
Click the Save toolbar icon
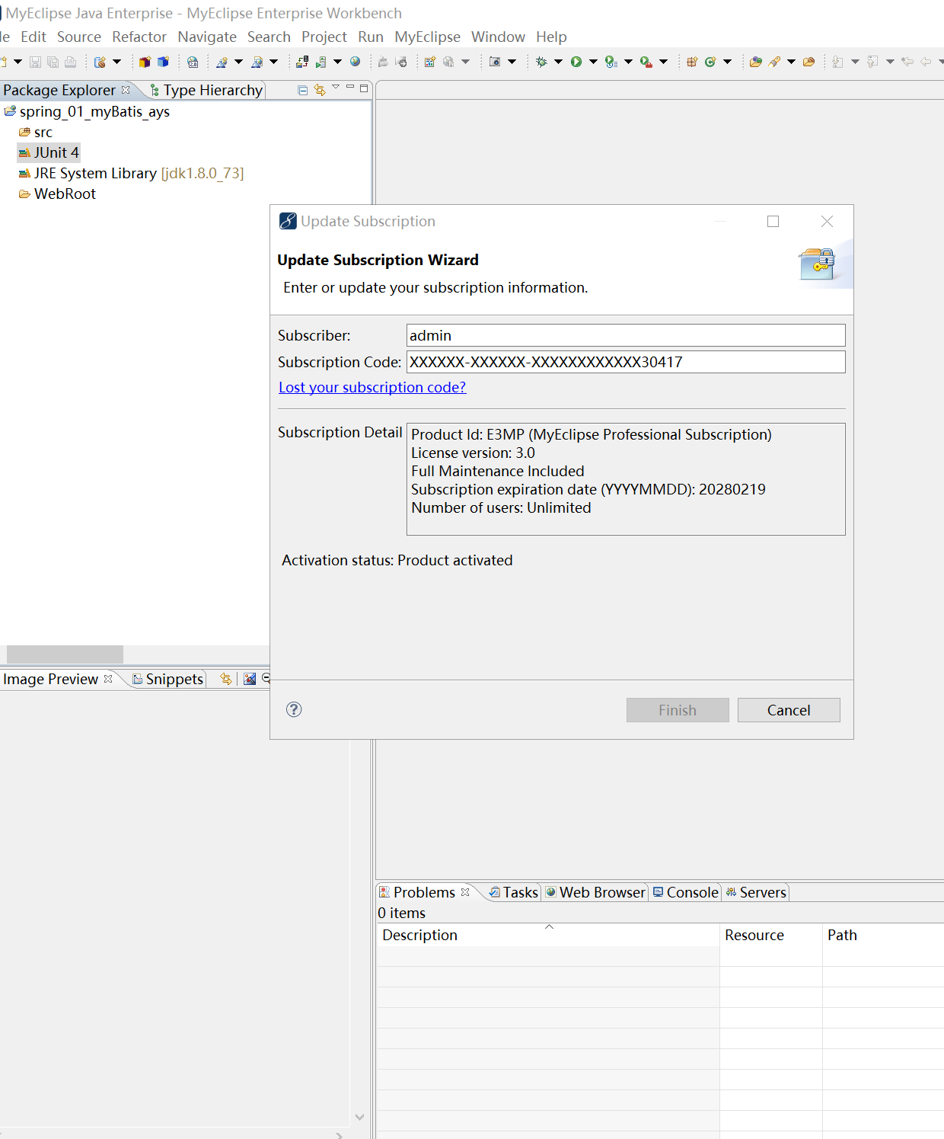pos(35,62)
